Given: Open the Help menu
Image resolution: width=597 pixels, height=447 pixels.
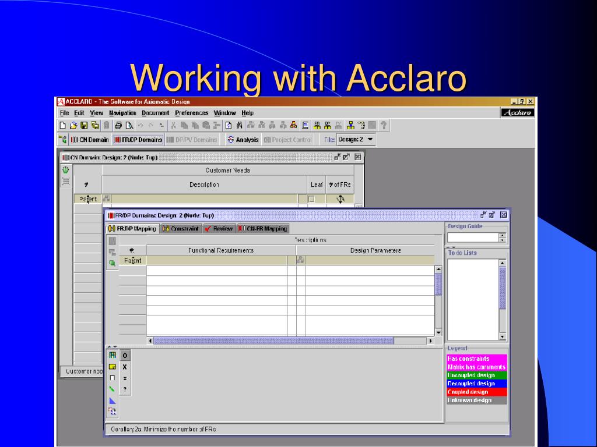Looking at the screenshot, I should point(247,113).
